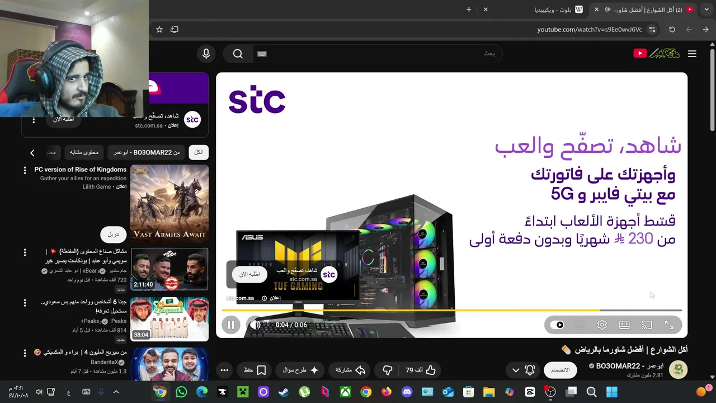This screenshot has width=716, height=403.
Task: Toggle the autoplay switch in the player
Action: tap(557, 325)
